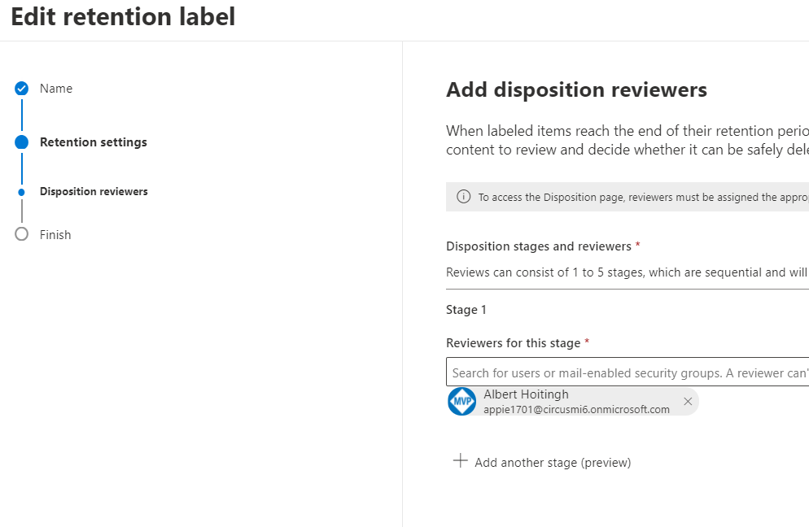Jump to the Finish step label
Image resolution: width=809 pixels, height=527 pixels.
tap(55, 235)
